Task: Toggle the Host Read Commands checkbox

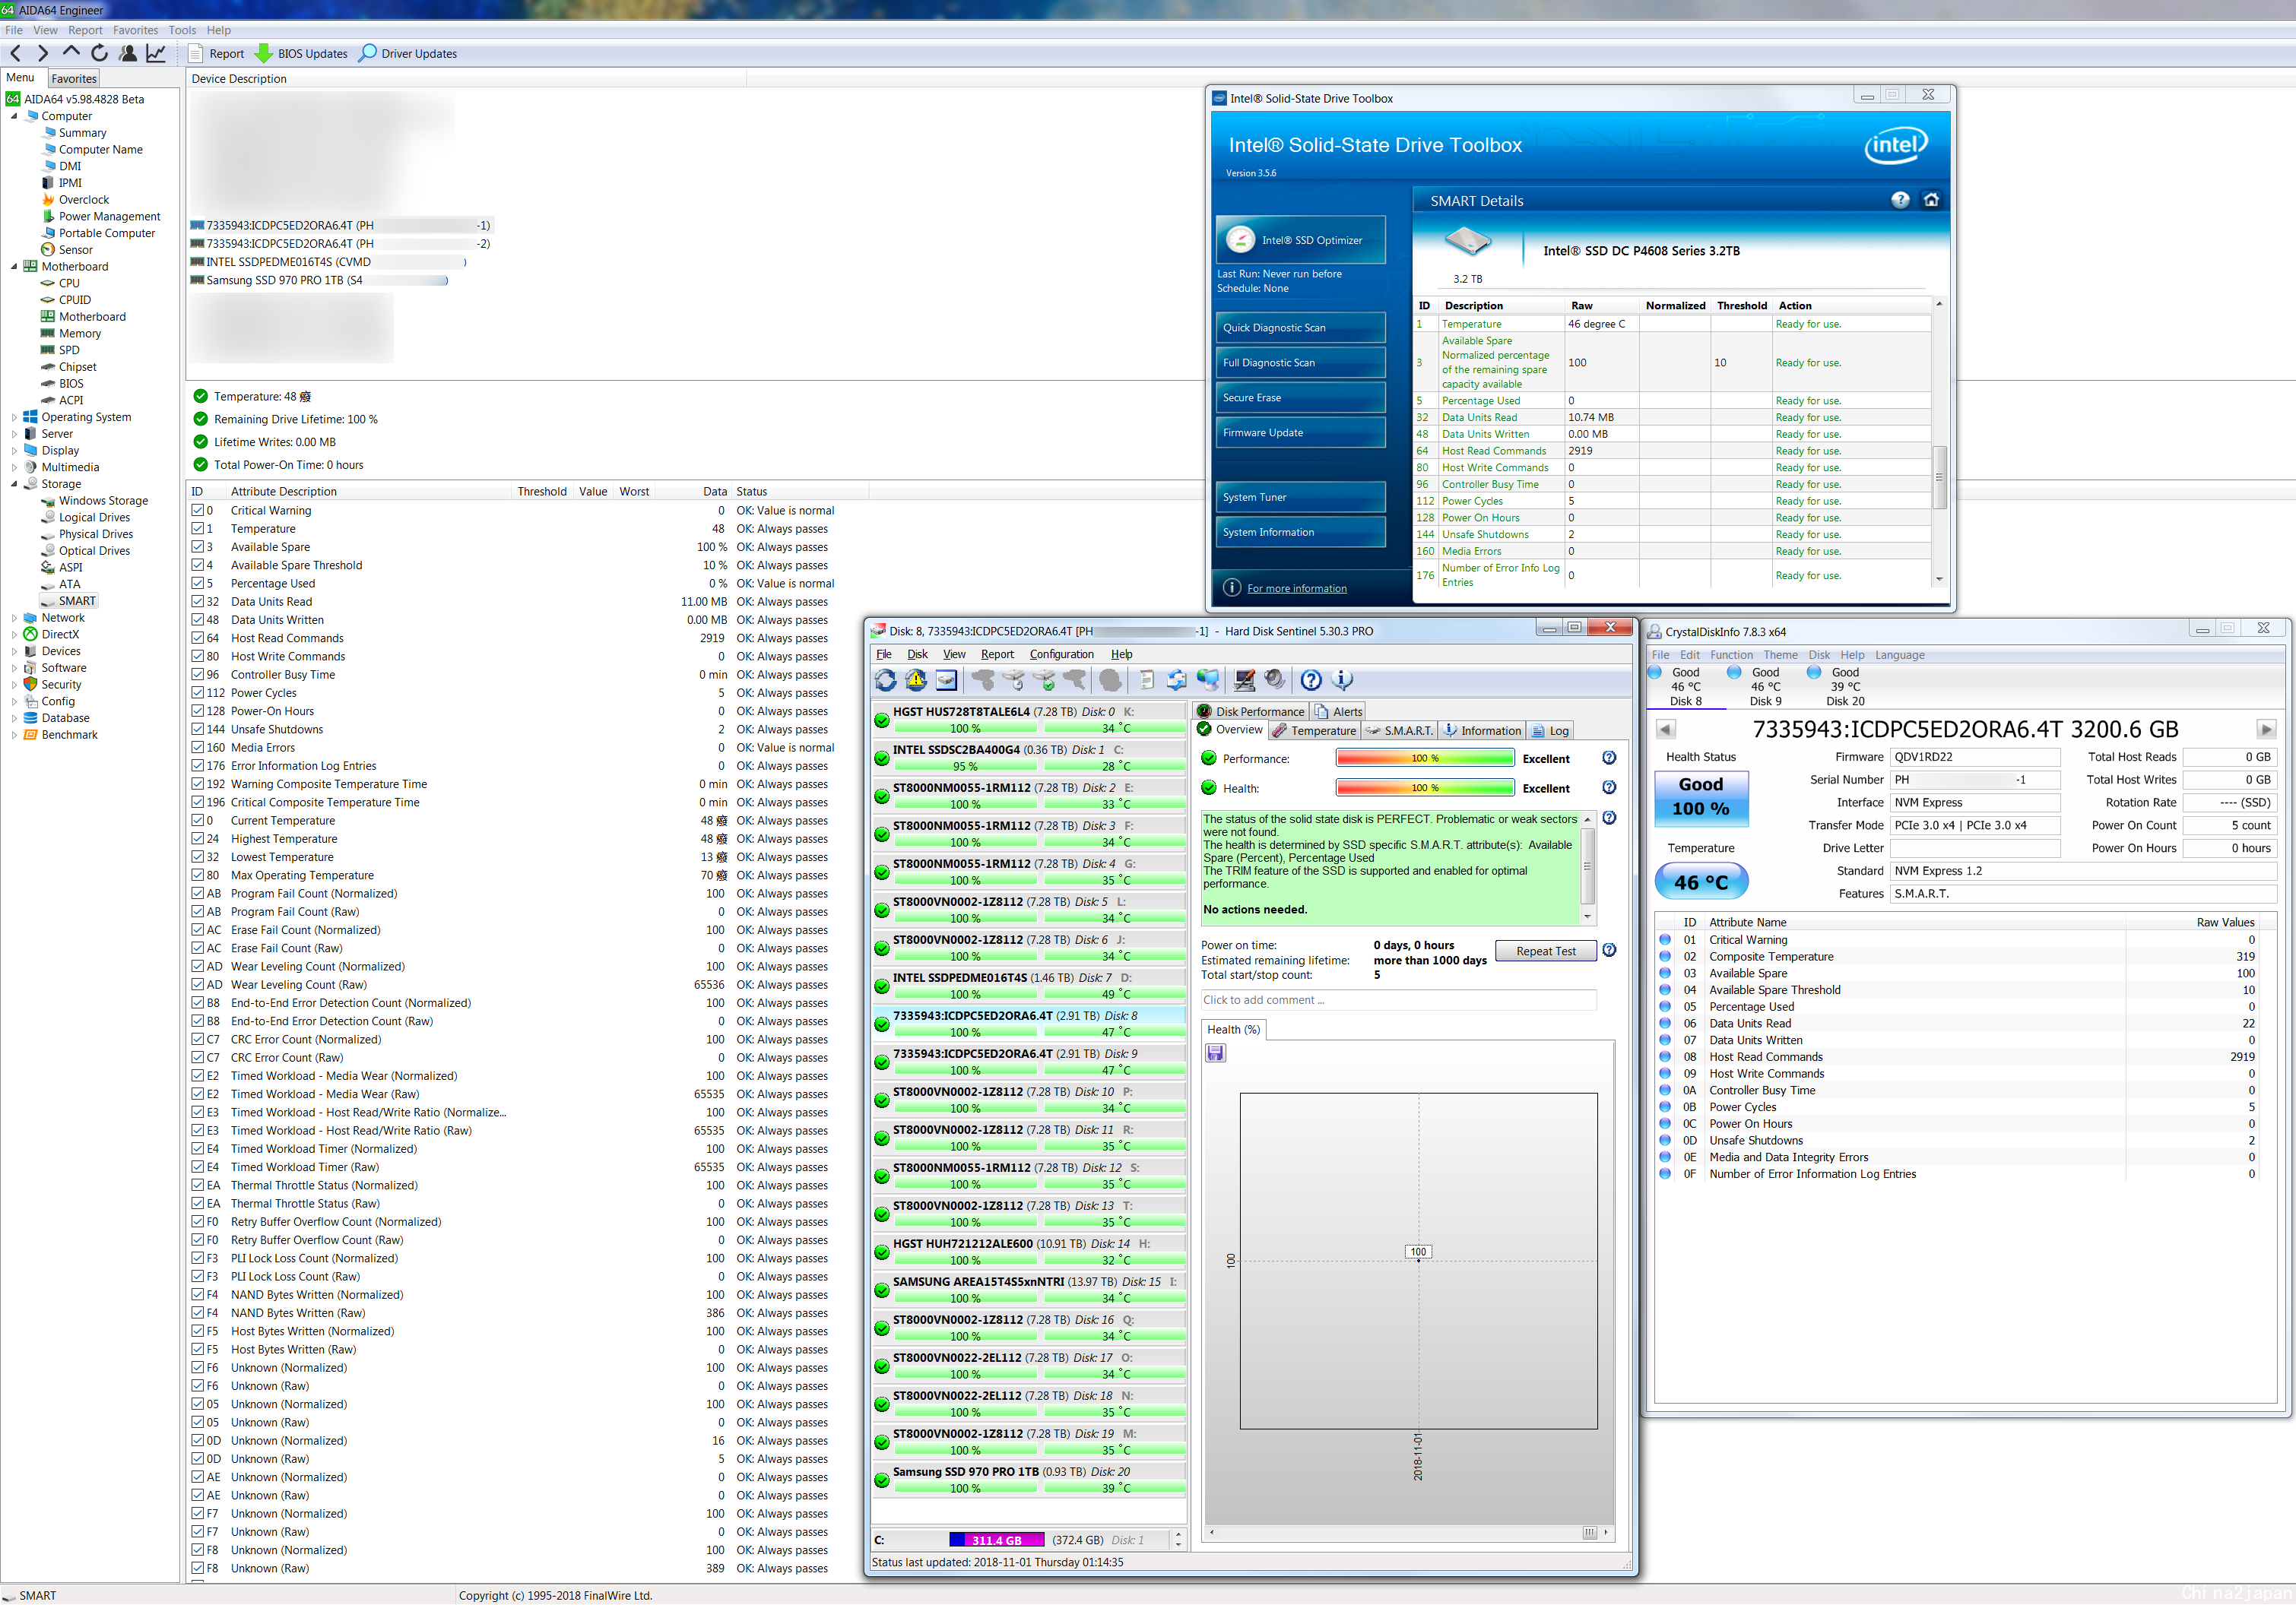Action: click(198, 638)
